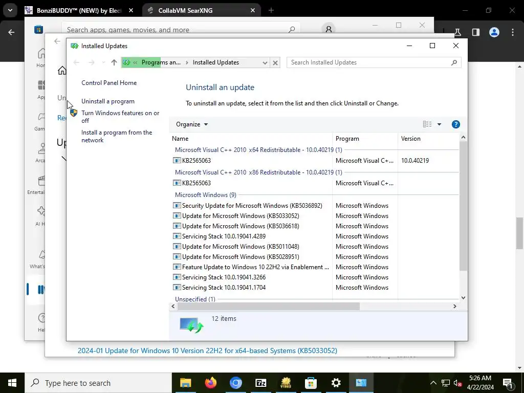
Task: Click the Chrome Labs flask icon
Action: click(x=457, y=32)
